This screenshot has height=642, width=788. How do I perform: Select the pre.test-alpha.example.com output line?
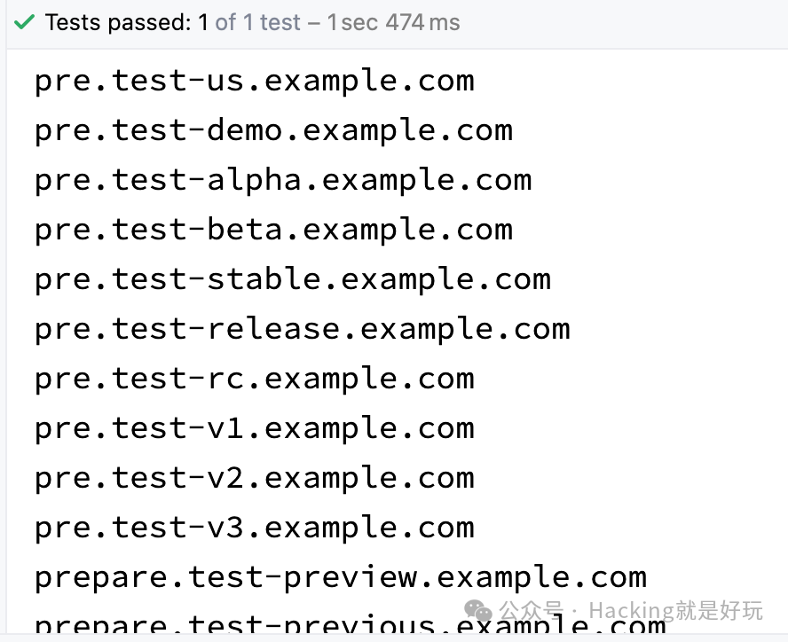point(283,180)
